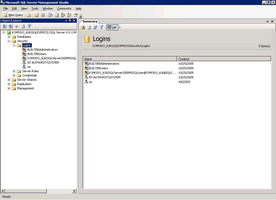Select the Summary tab
The height and width of the screenshot is (200, 276).
pos(90,21)
